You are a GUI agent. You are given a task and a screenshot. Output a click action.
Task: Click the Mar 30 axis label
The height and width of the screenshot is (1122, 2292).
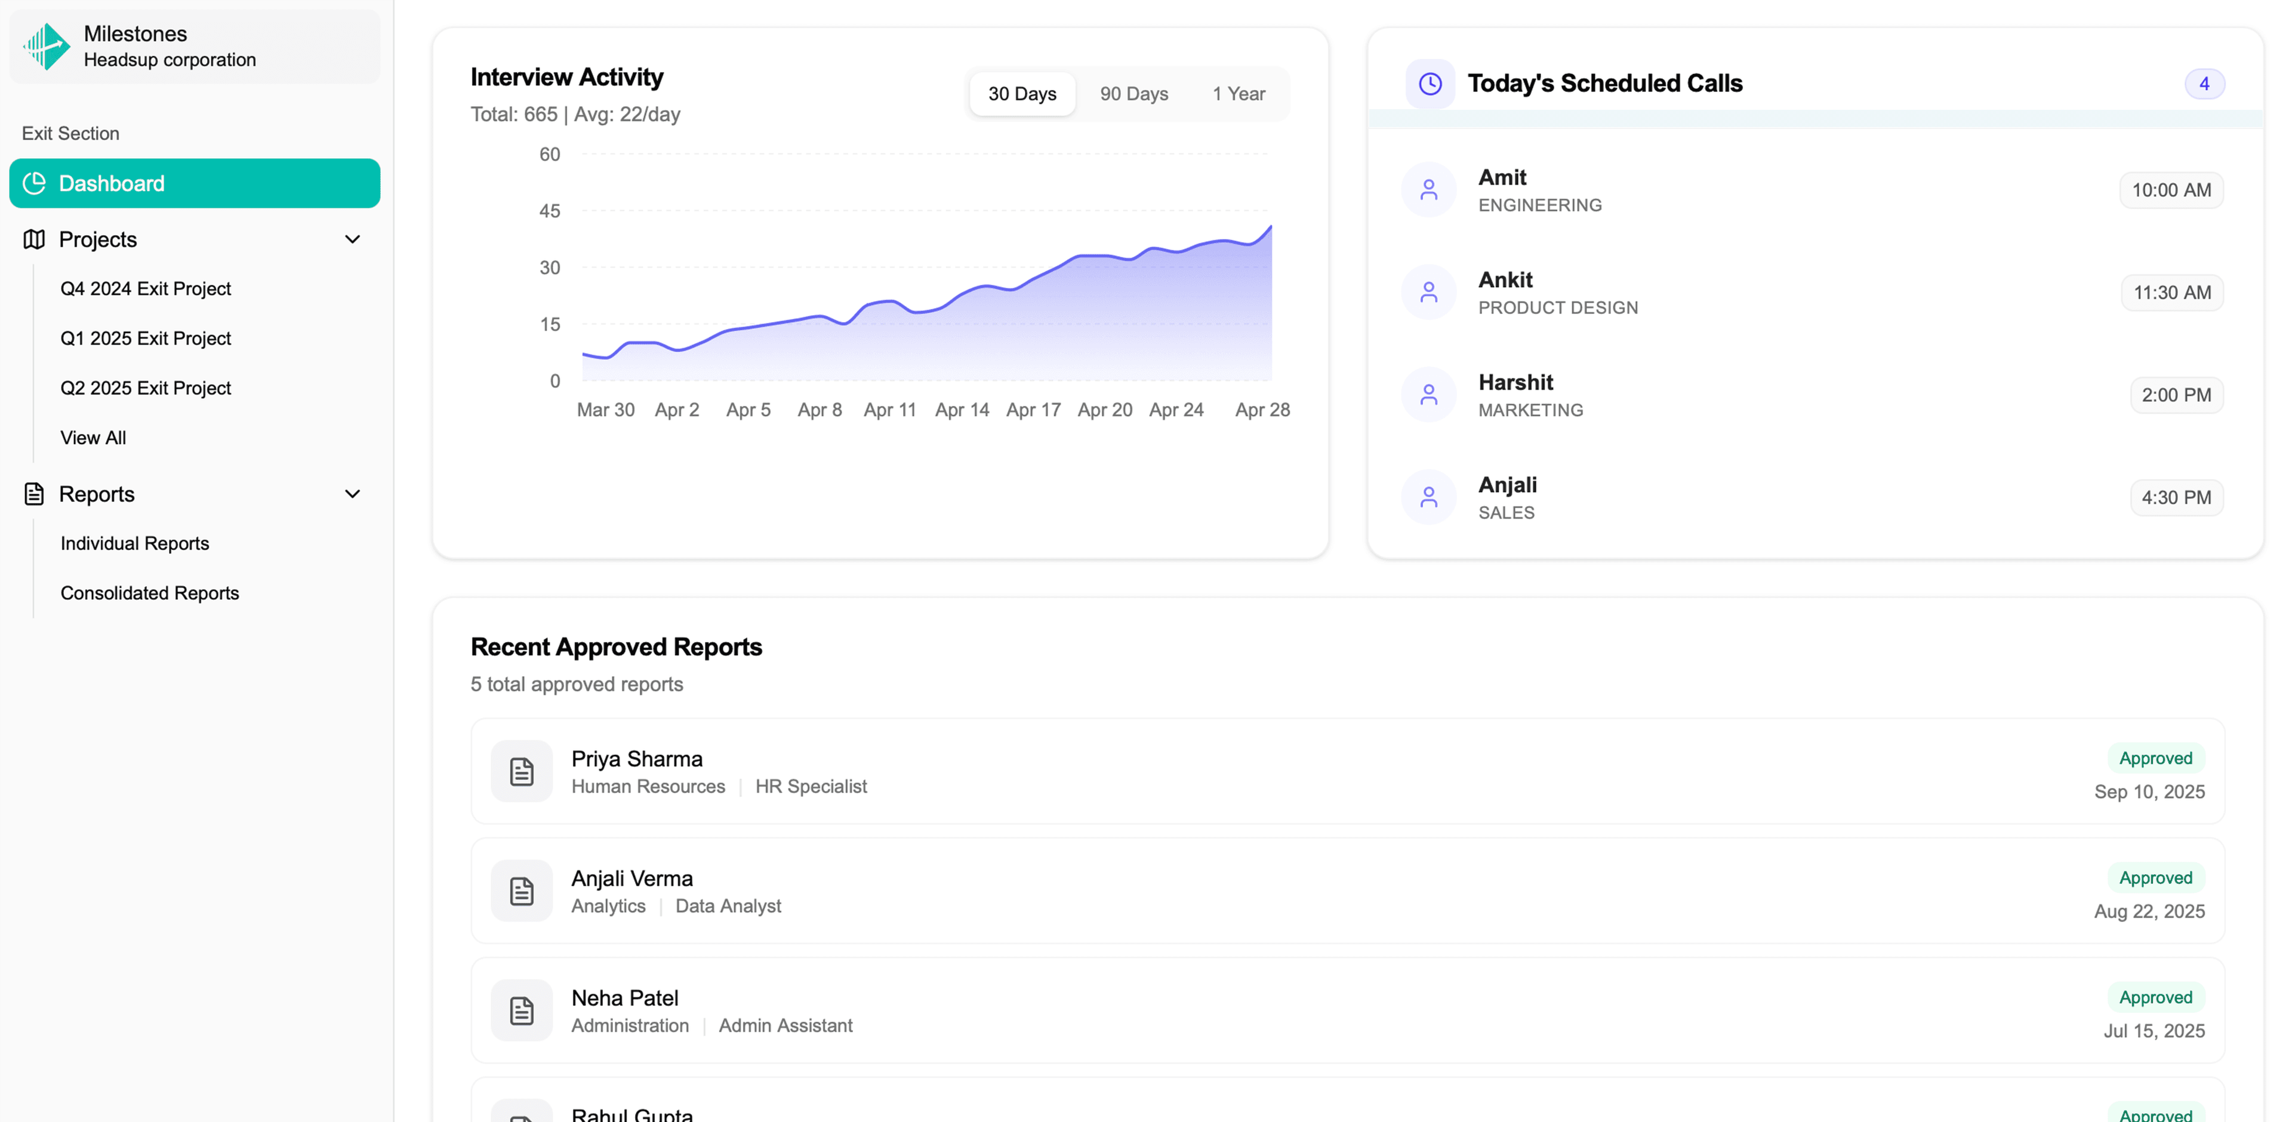click(605, 409)
